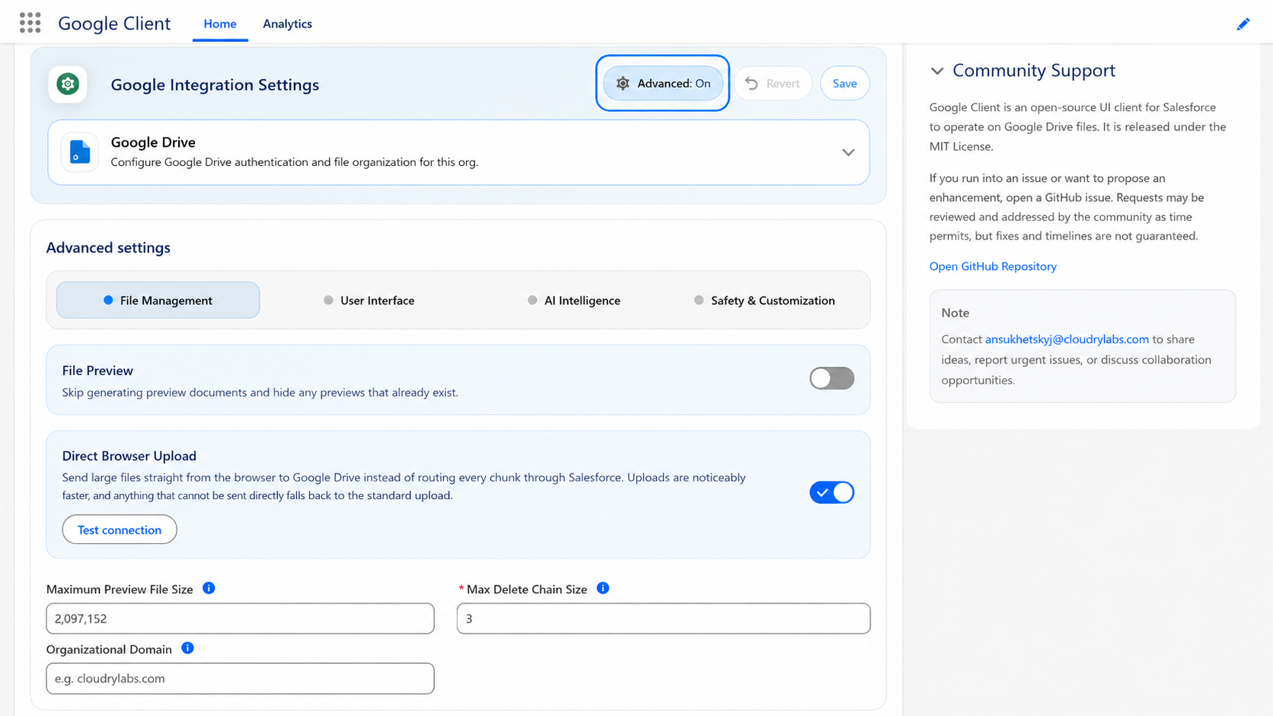Click the ansukhetskyj@cloudrylabs.com email link
1273x716 pixels.
pyautogui.click(x=1067, y=339)
